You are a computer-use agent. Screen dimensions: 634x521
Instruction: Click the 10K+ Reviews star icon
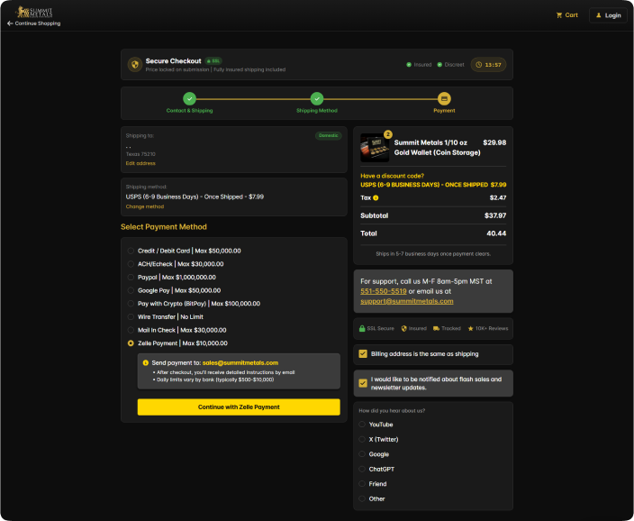[x=470, y=329]
